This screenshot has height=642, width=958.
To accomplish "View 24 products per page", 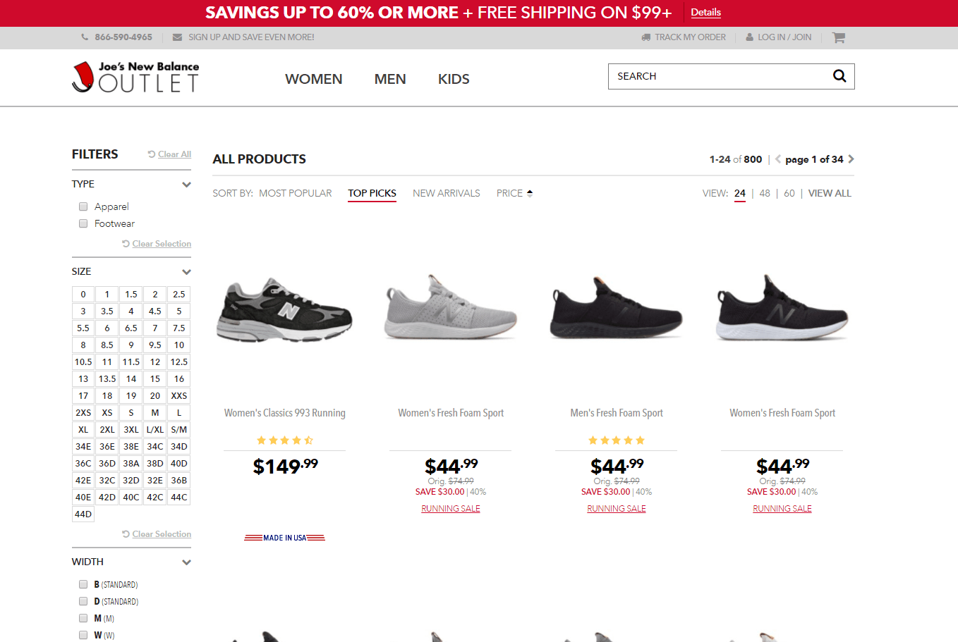I will 739,193.
